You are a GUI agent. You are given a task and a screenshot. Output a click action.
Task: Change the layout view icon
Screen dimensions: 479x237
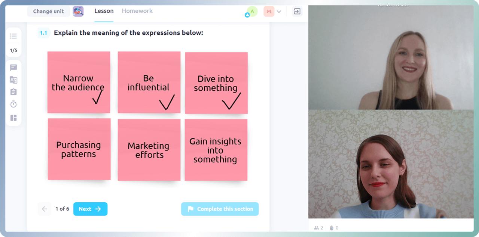pos(13,118)
